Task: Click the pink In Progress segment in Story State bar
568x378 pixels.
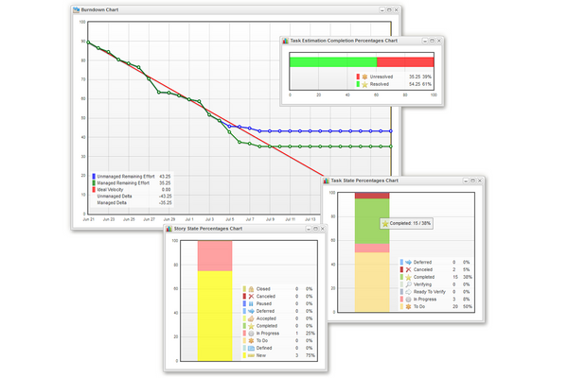Action: click(215, 256)
